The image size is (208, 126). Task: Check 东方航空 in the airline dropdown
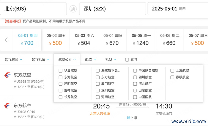[x=98, y=77]
